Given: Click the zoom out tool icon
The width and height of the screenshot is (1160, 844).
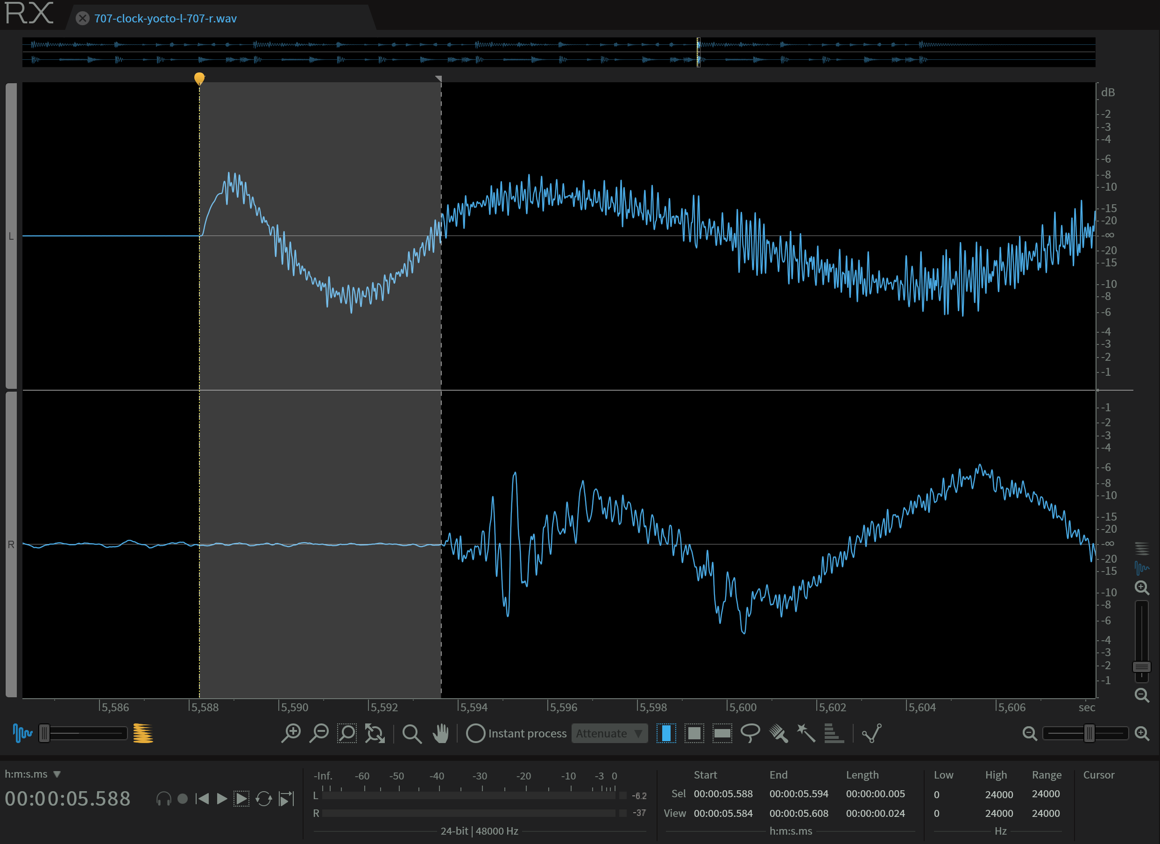Looking at the screenshot, I should coord(319,733).
